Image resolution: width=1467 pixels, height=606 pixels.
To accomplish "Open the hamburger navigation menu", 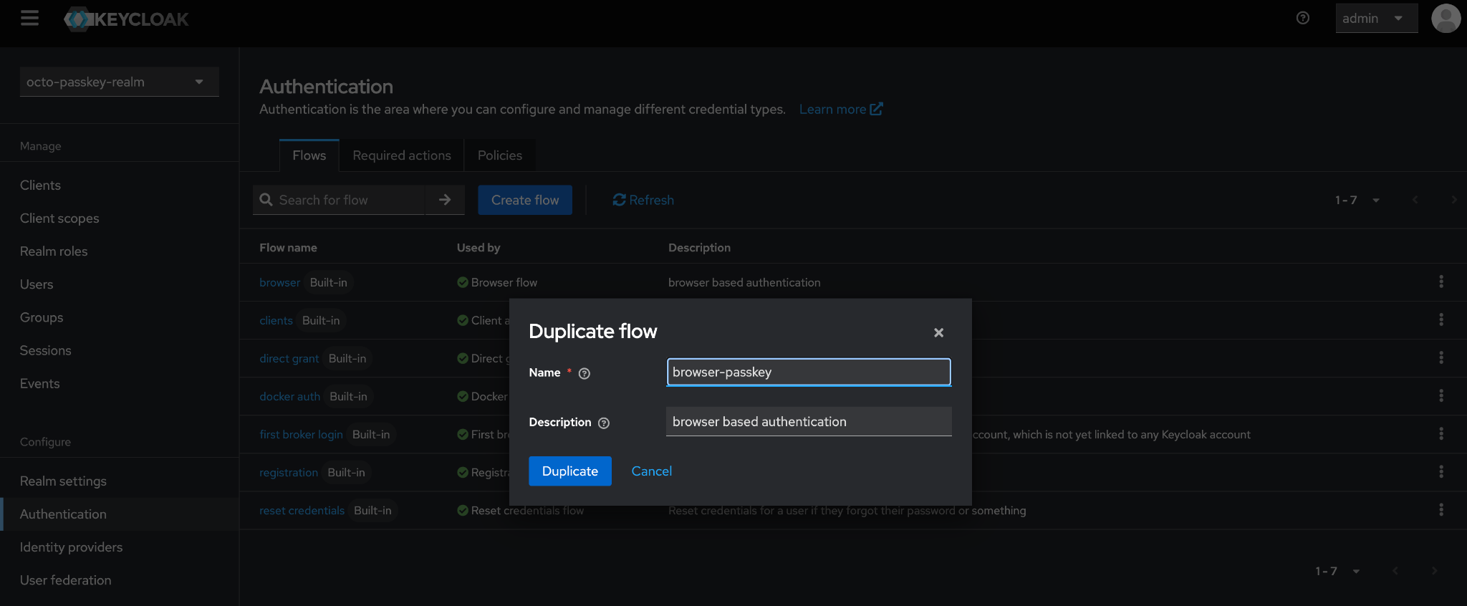I will click(x=29, y=18).
